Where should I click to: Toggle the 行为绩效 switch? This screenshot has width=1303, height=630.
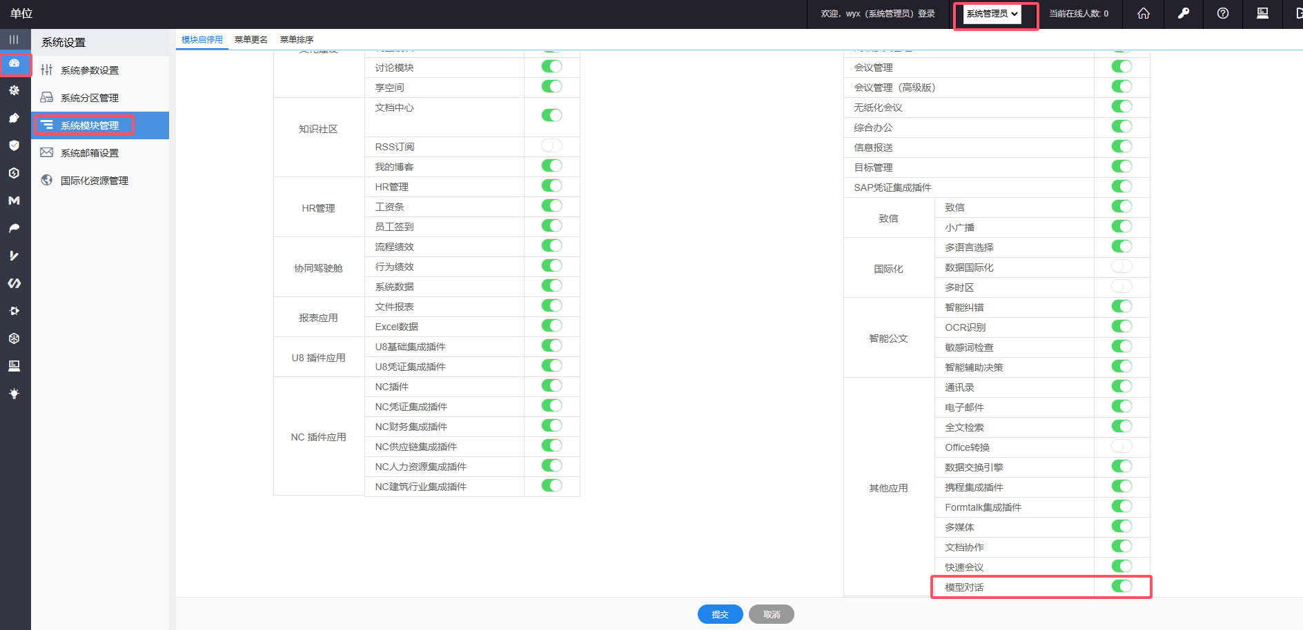point(551,265)
